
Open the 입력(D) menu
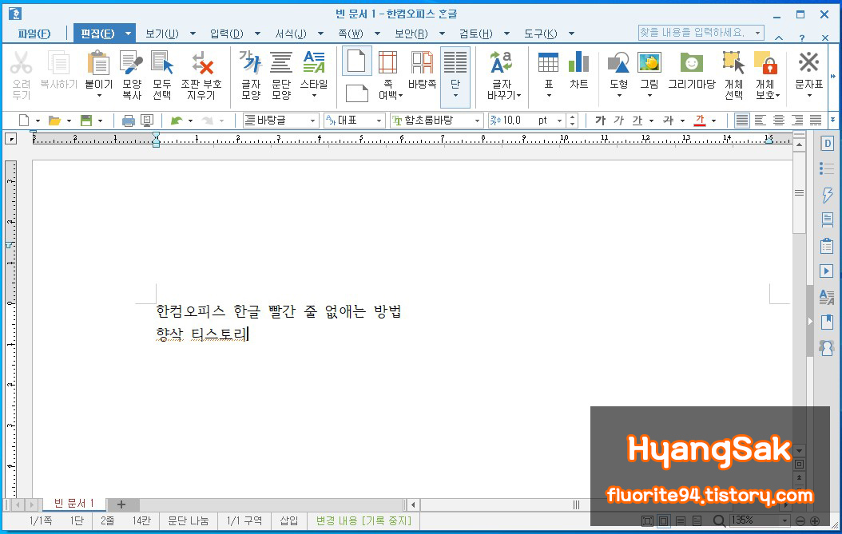click(x=227, y=34)
